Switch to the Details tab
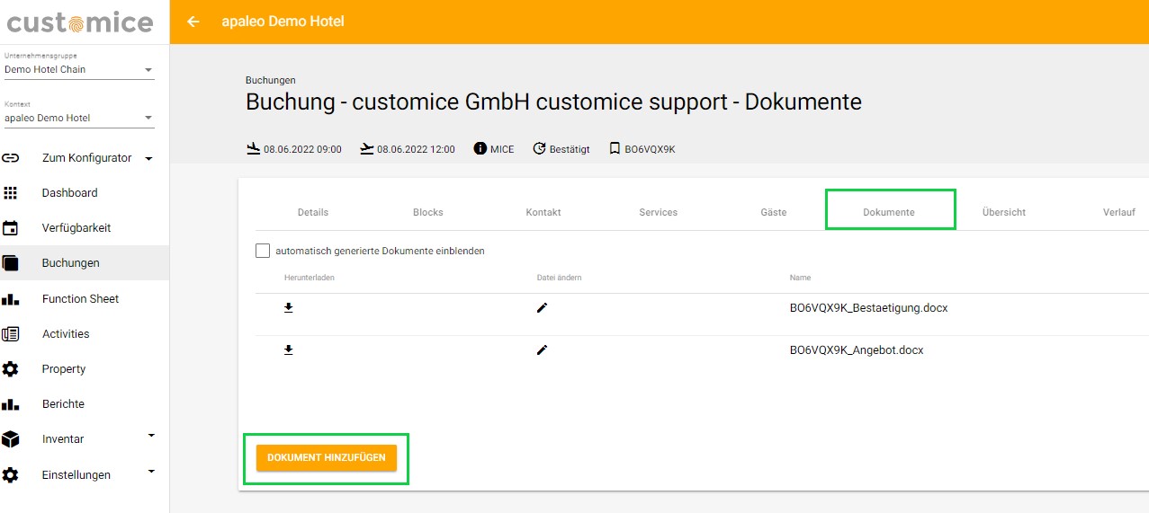1149x513 pixels. (x=313, y=212)
